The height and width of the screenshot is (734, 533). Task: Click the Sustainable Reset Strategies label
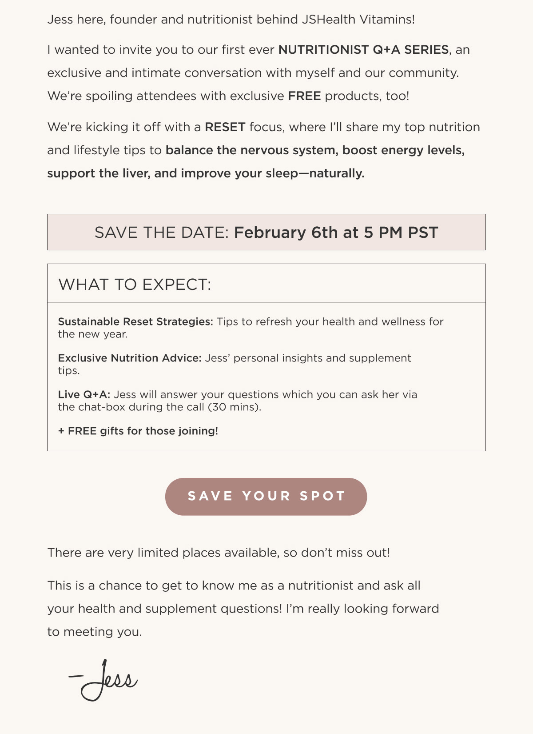coord(135,322)
